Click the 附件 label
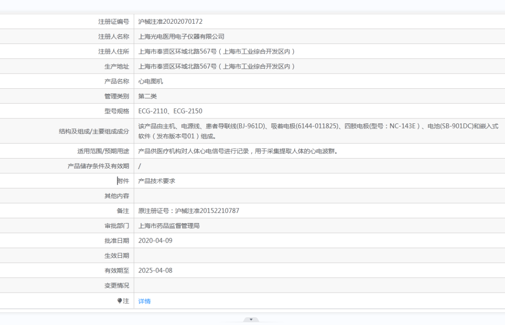 123,181
